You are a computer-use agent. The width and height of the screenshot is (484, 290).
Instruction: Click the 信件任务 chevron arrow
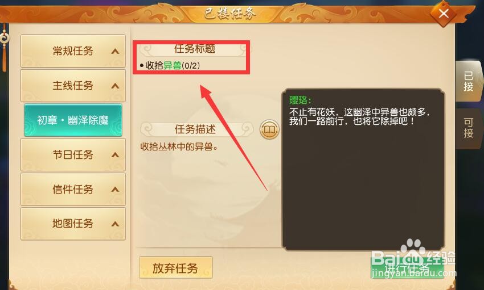pos(115,190)
